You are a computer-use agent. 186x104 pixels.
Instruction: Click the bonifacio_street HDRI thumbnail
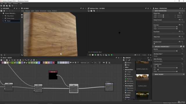tap(142, 77)
